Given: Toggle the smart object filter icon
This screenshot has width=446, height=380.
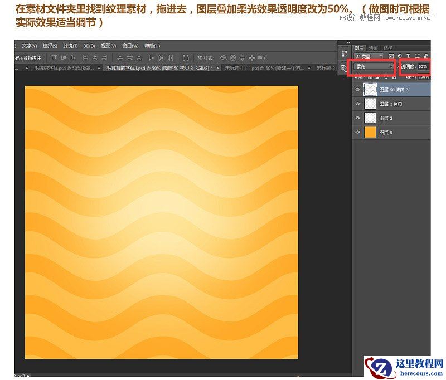Looking at the screenshot, I should tap(426, 56).
